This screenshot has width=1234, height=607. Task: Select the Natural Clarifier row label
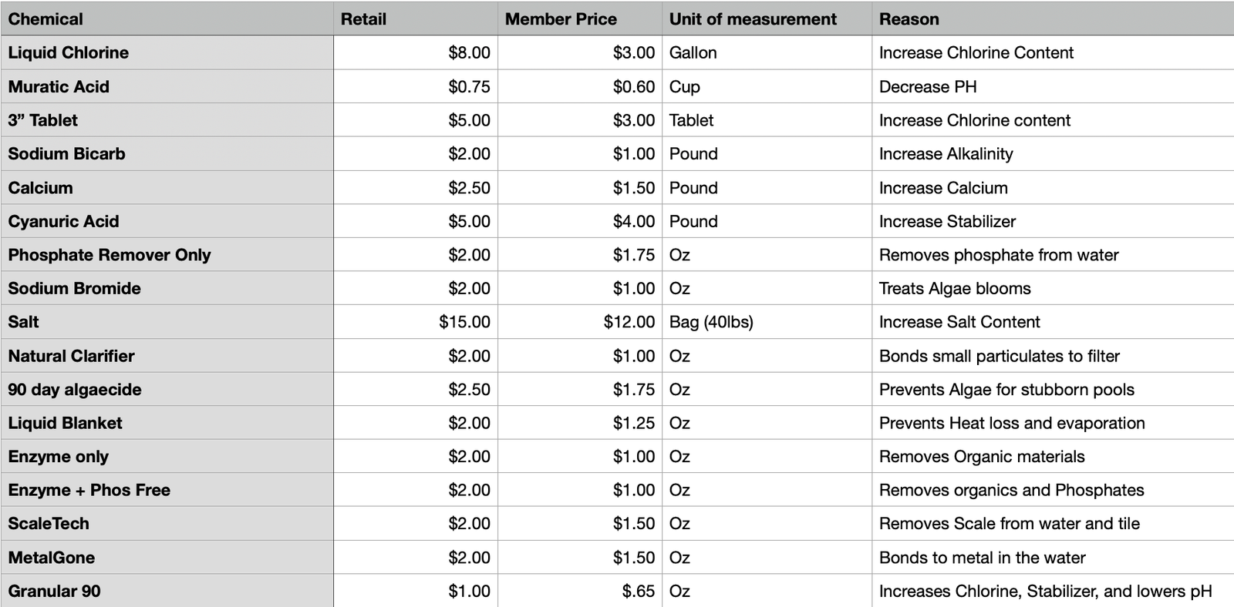[71, 356]
